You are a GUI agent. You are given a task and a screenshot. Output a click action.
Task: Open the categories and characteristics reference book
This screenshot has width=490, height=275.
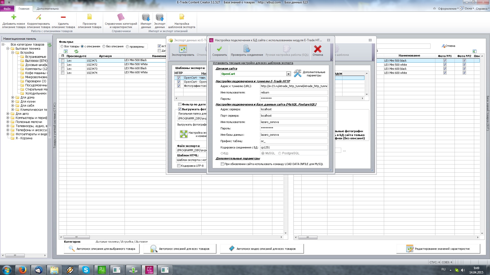click(121, 17)
